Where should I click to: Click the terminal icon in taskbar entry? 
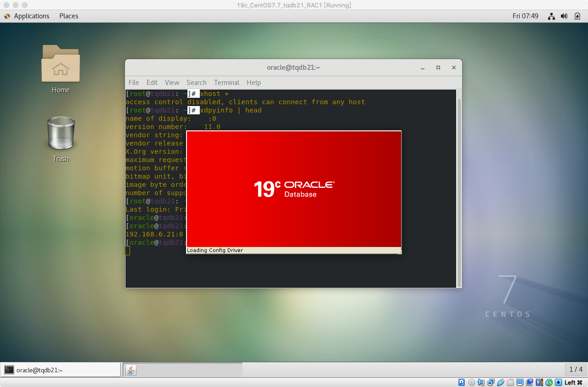click(x=9, y=370)
